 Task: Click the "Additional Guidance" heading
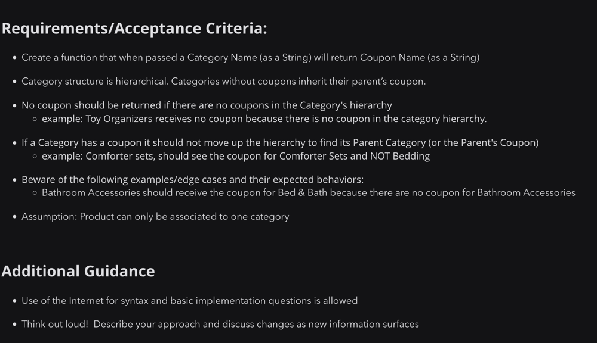point(78,271)
